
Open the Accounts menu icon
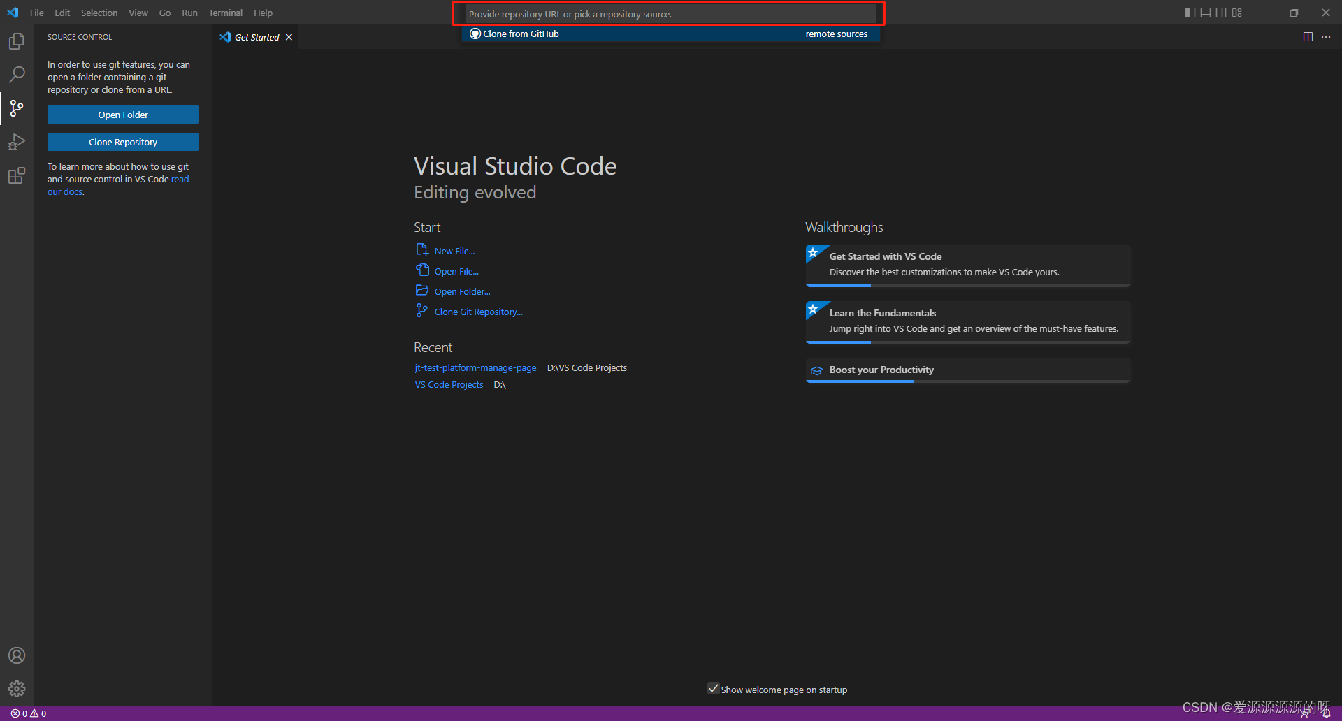(x=17, y=655)
